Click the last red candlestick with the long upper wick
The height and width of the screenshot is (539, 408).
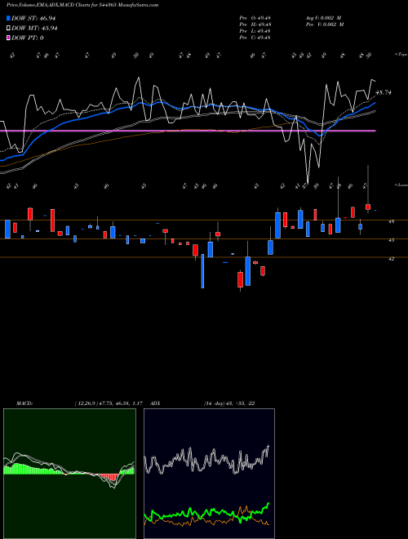tap(368, 207)
